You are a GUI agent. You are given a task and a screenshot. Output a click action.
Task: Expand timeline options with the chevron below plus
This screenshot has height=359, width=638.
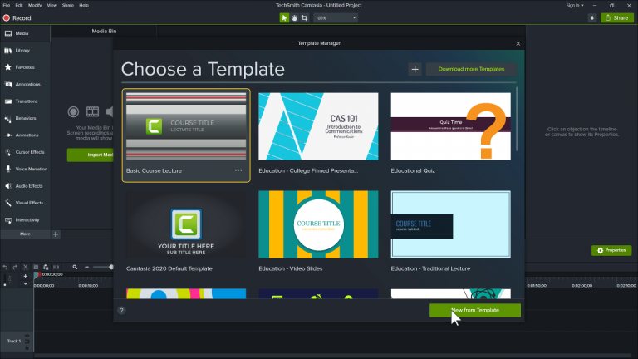[25, 283]
